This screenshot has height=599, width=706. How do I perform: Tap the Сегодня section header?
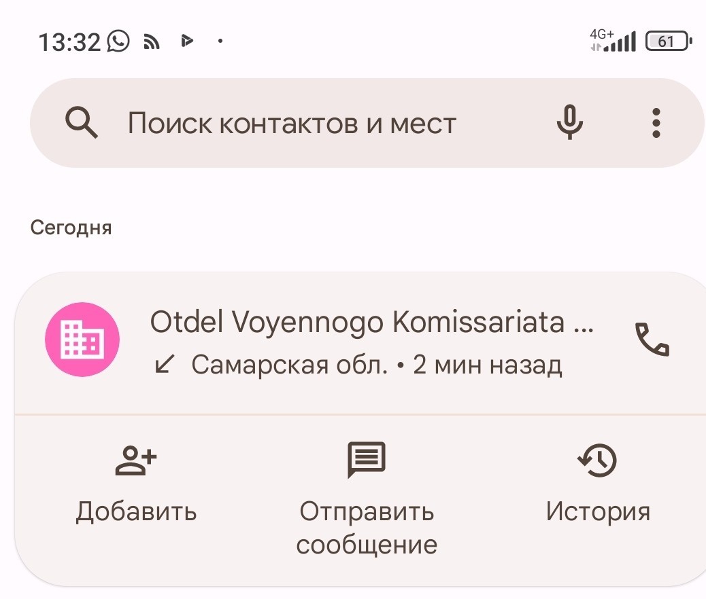[71, 228]
